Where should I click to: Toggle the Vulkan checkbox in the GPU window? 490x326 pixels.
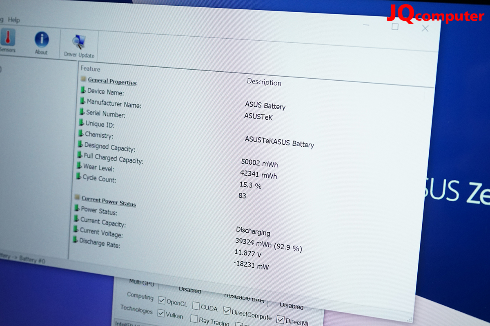161,313
